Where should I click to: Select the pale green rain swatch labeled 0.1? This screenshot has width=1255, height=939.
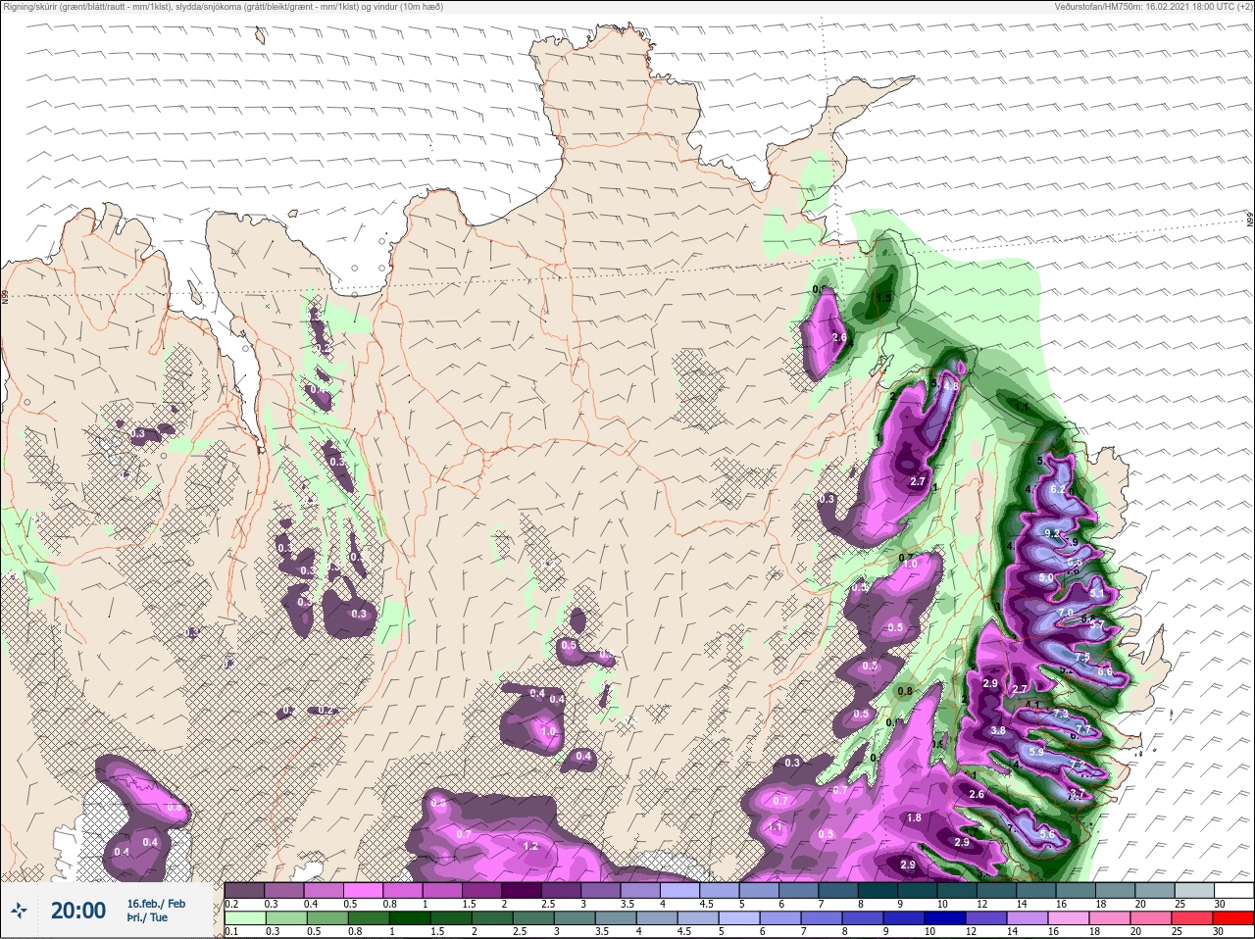[x=244, y=918]
